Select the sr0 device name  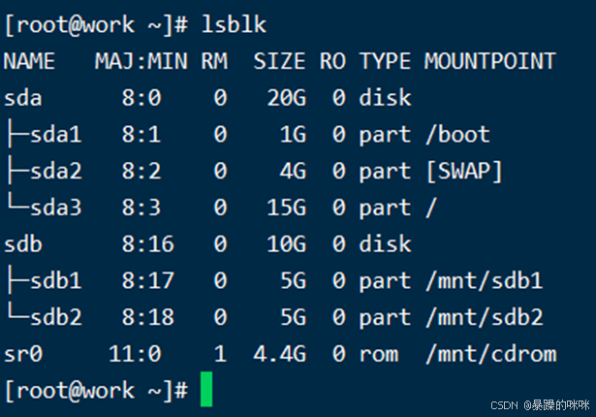[x=23, y=354]
